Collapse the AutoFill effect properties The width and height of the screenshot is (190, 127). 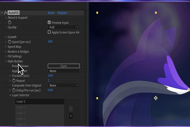(x=2, y=13)
